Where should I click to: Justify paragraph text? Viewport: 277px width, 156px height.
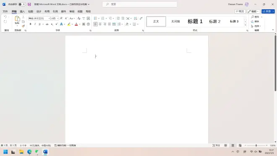point(110,24)
